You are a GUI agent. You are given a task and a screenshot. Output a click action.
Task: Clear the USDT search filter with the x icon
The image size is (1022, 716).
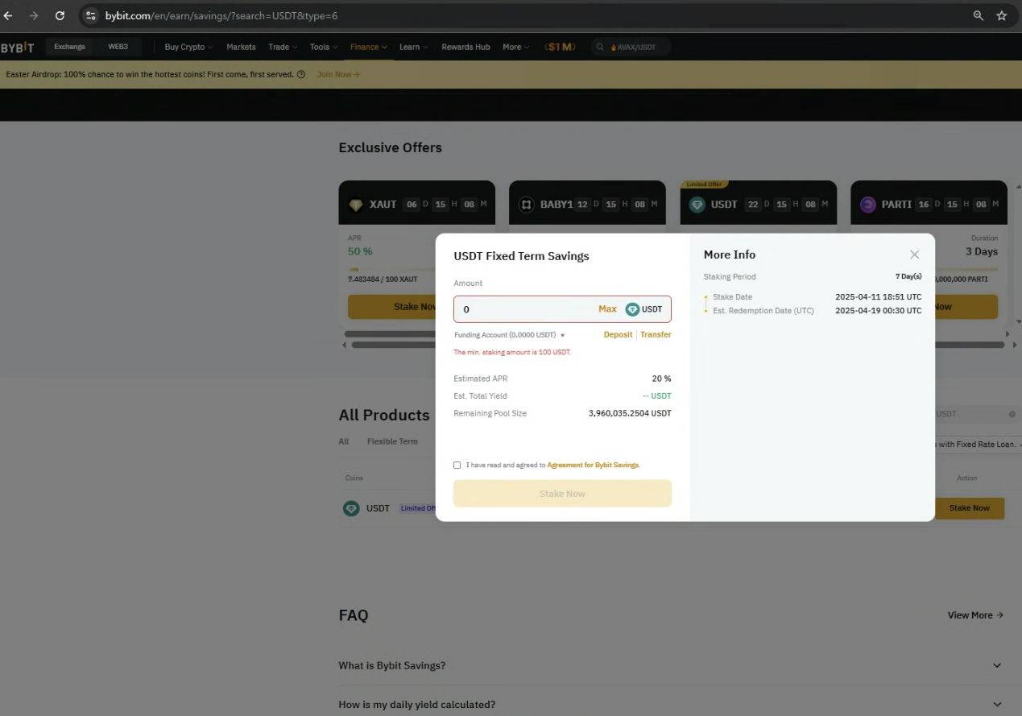1012,414
